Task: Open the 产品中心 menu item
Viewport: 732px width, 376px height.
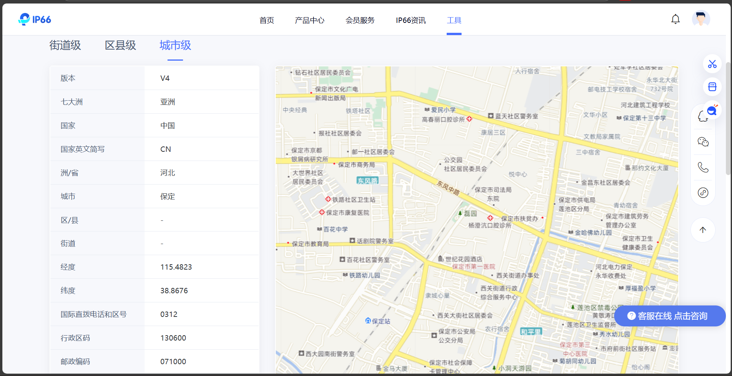Action: coord(310,20)
